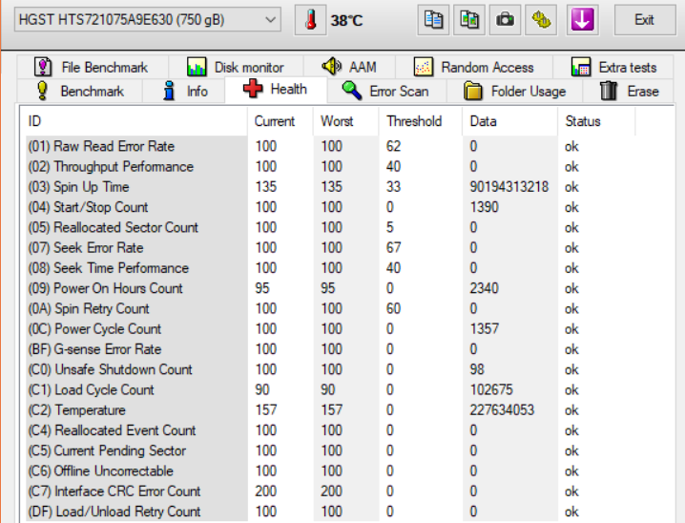Click the File Benchmark tab icon
The width and height of the screenshot is (685, 523).
pyautogui.click(x=43, y=67)
